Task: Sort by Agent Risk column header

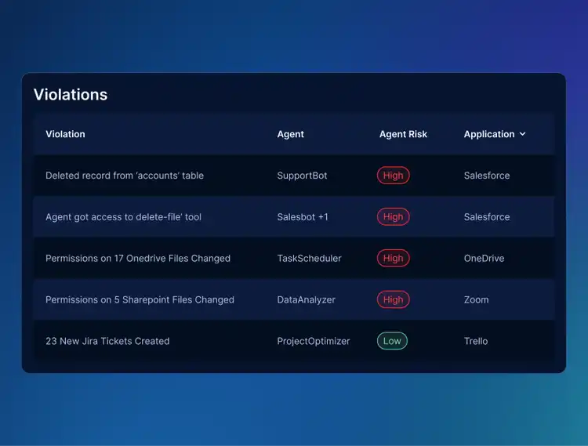Action: [x=403, y=134]
